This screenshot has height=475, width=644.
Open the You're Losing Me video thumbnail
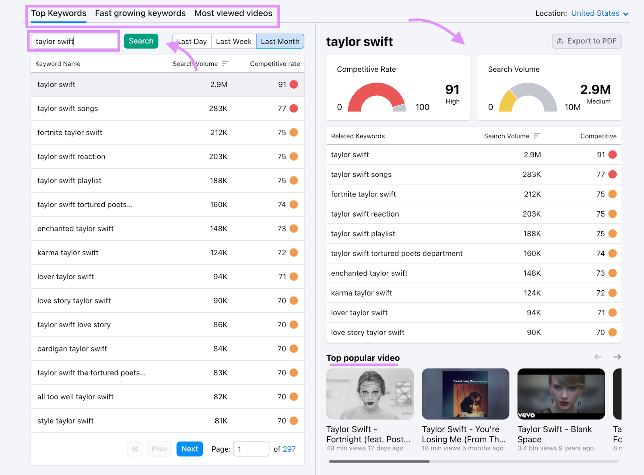[465, 394]
